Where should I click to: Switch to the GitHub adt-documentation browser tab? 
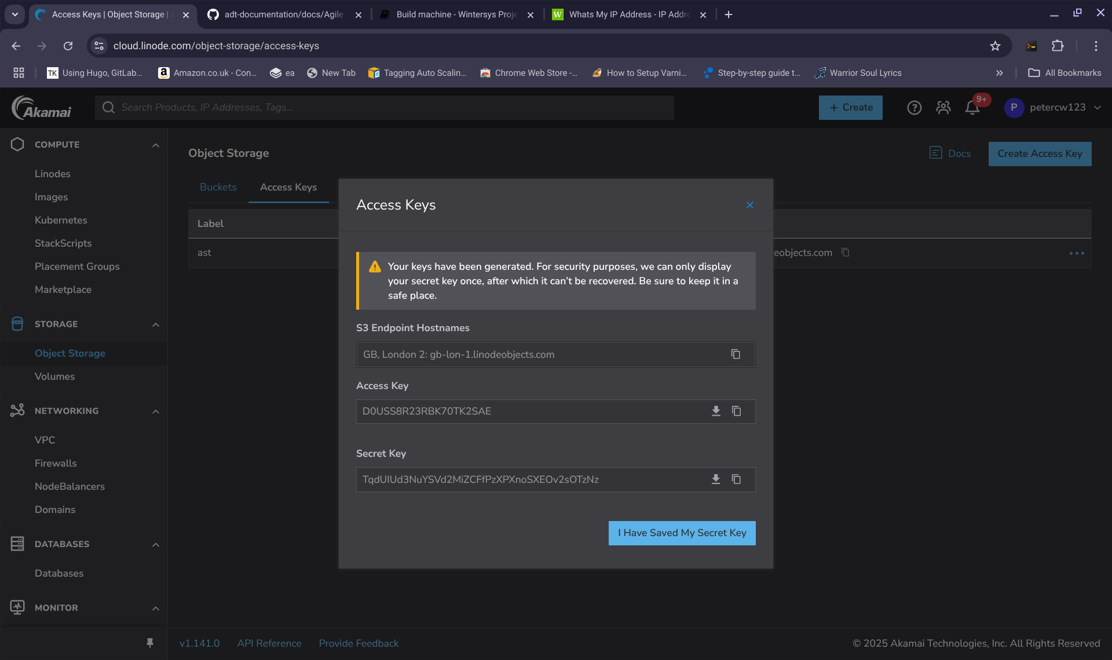[x=284, y=14]
